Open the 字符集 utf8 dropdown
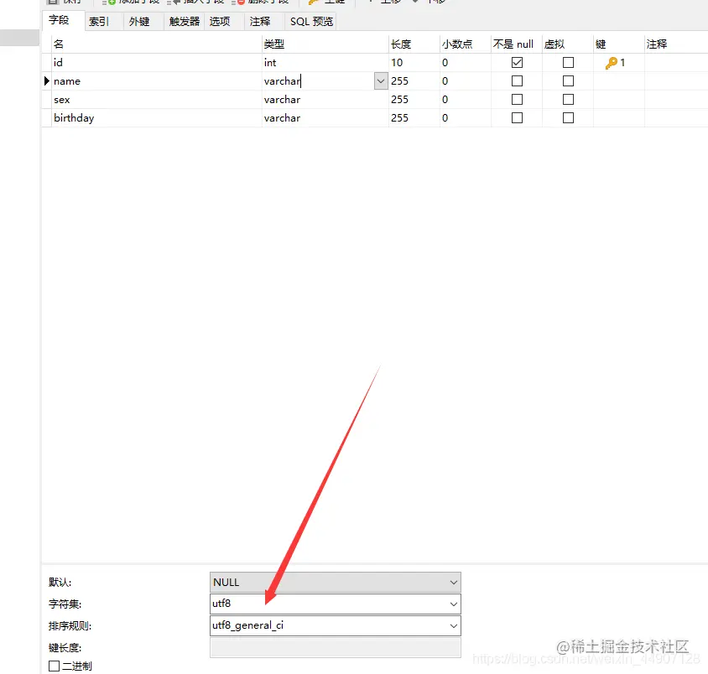 point(453,604)
